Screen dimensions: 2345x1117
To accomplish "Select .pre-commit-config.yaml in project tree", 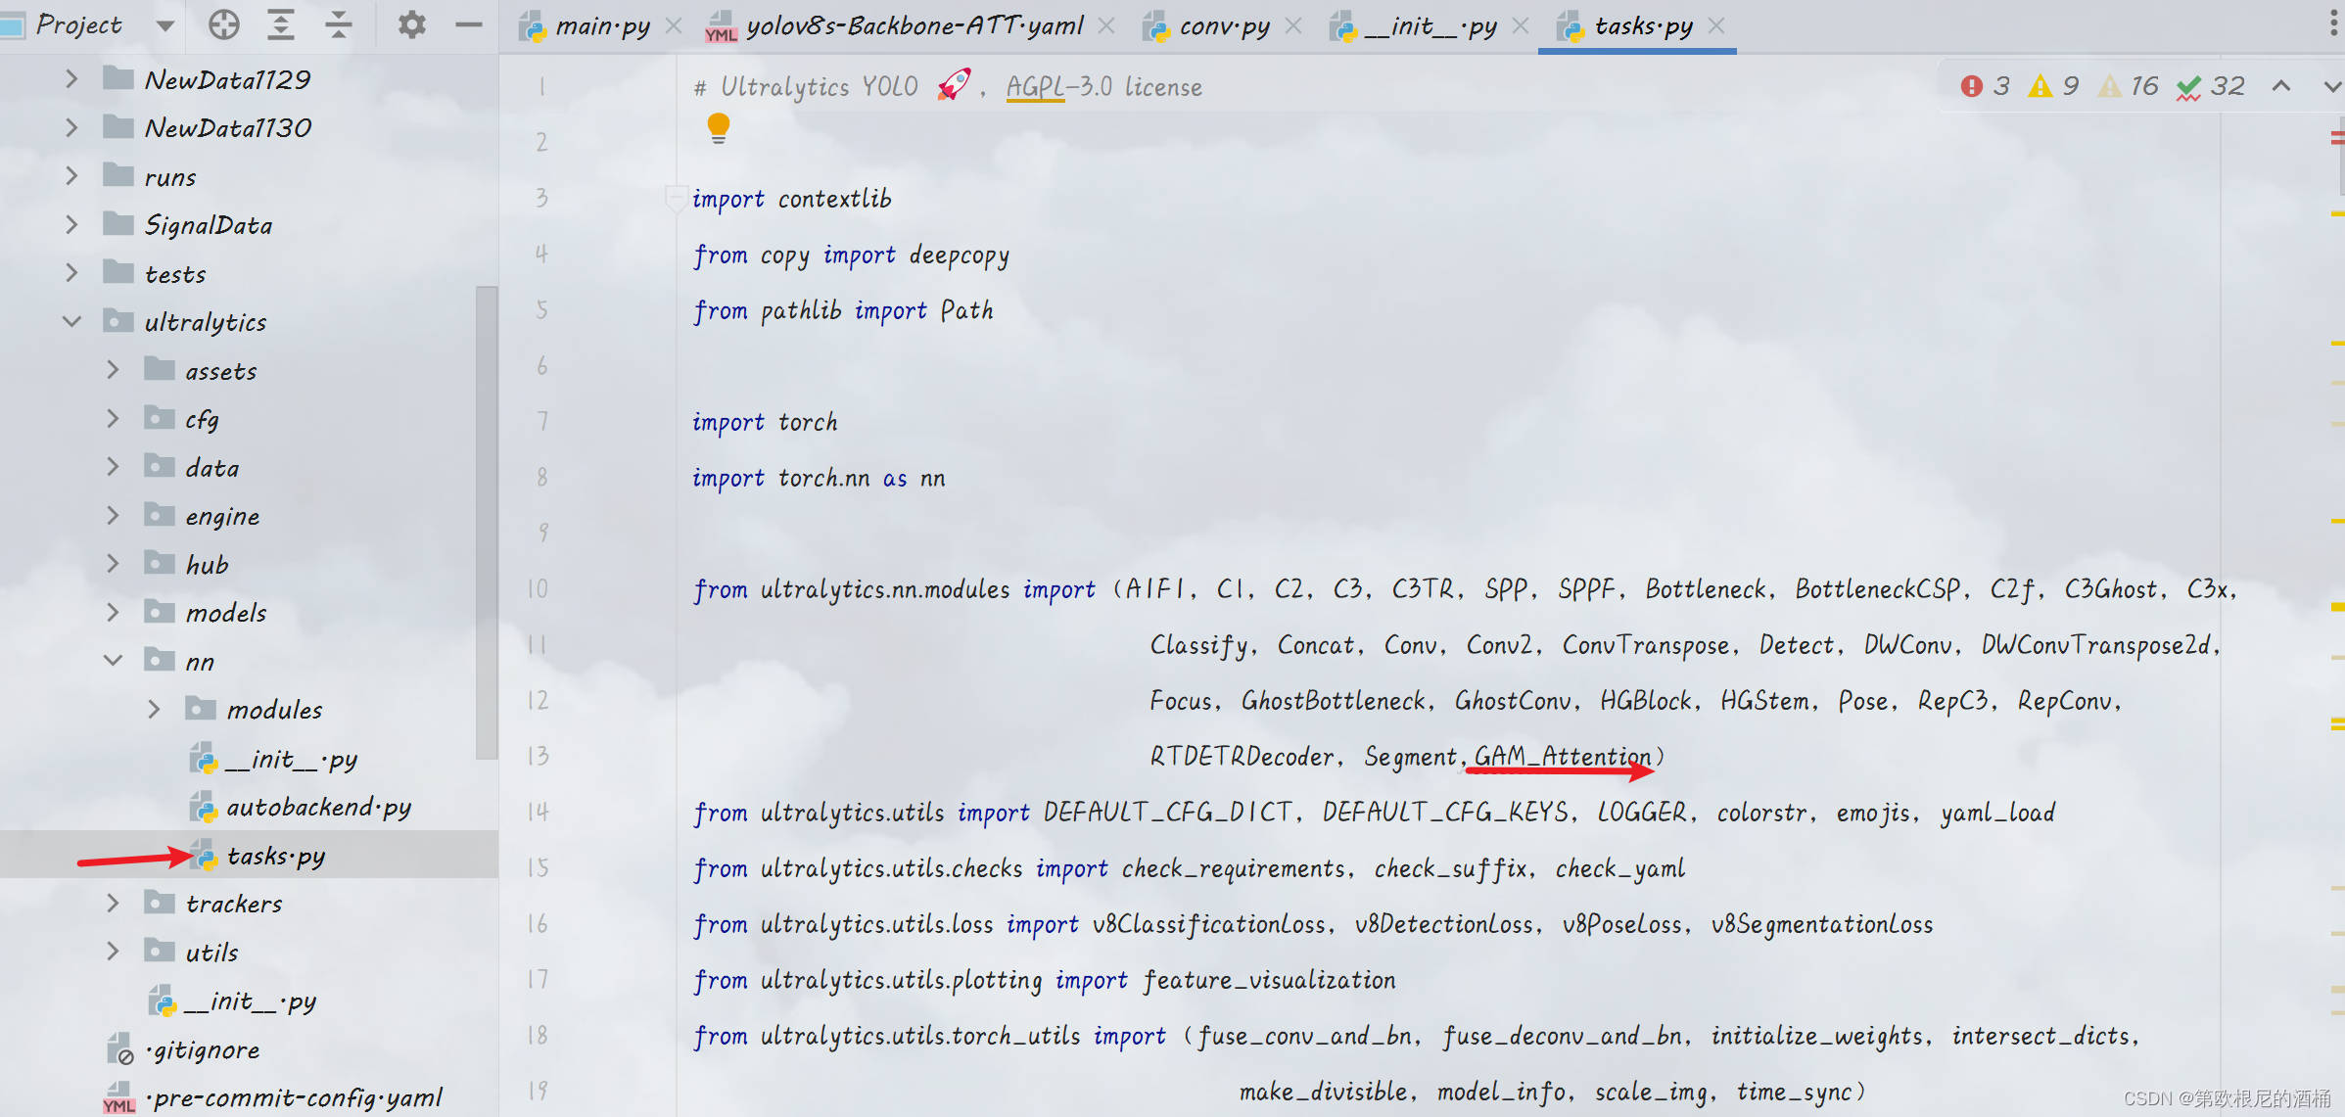I will (x=294, y=1097).
